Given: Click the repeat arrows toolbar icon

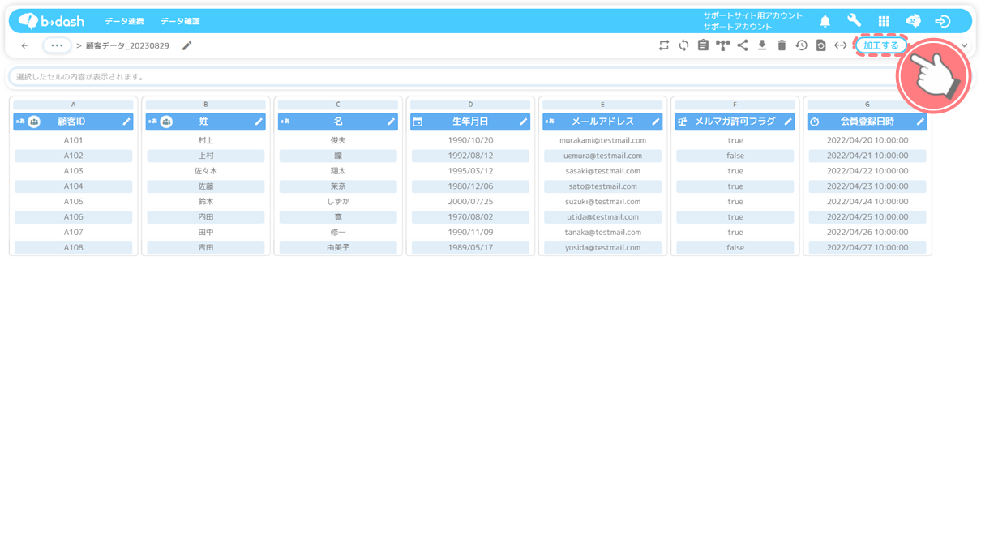Looking at the screenshot, I should pyautogui.click(x=664, y=46).
